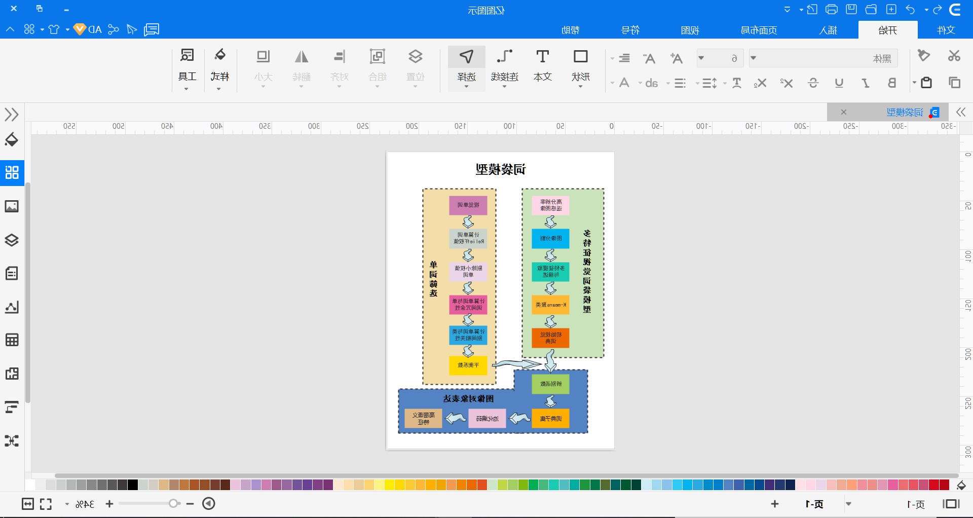Click the add page plus button
Image resolution: width=973 pixels, height=518 pixels.
pos(775,504)
